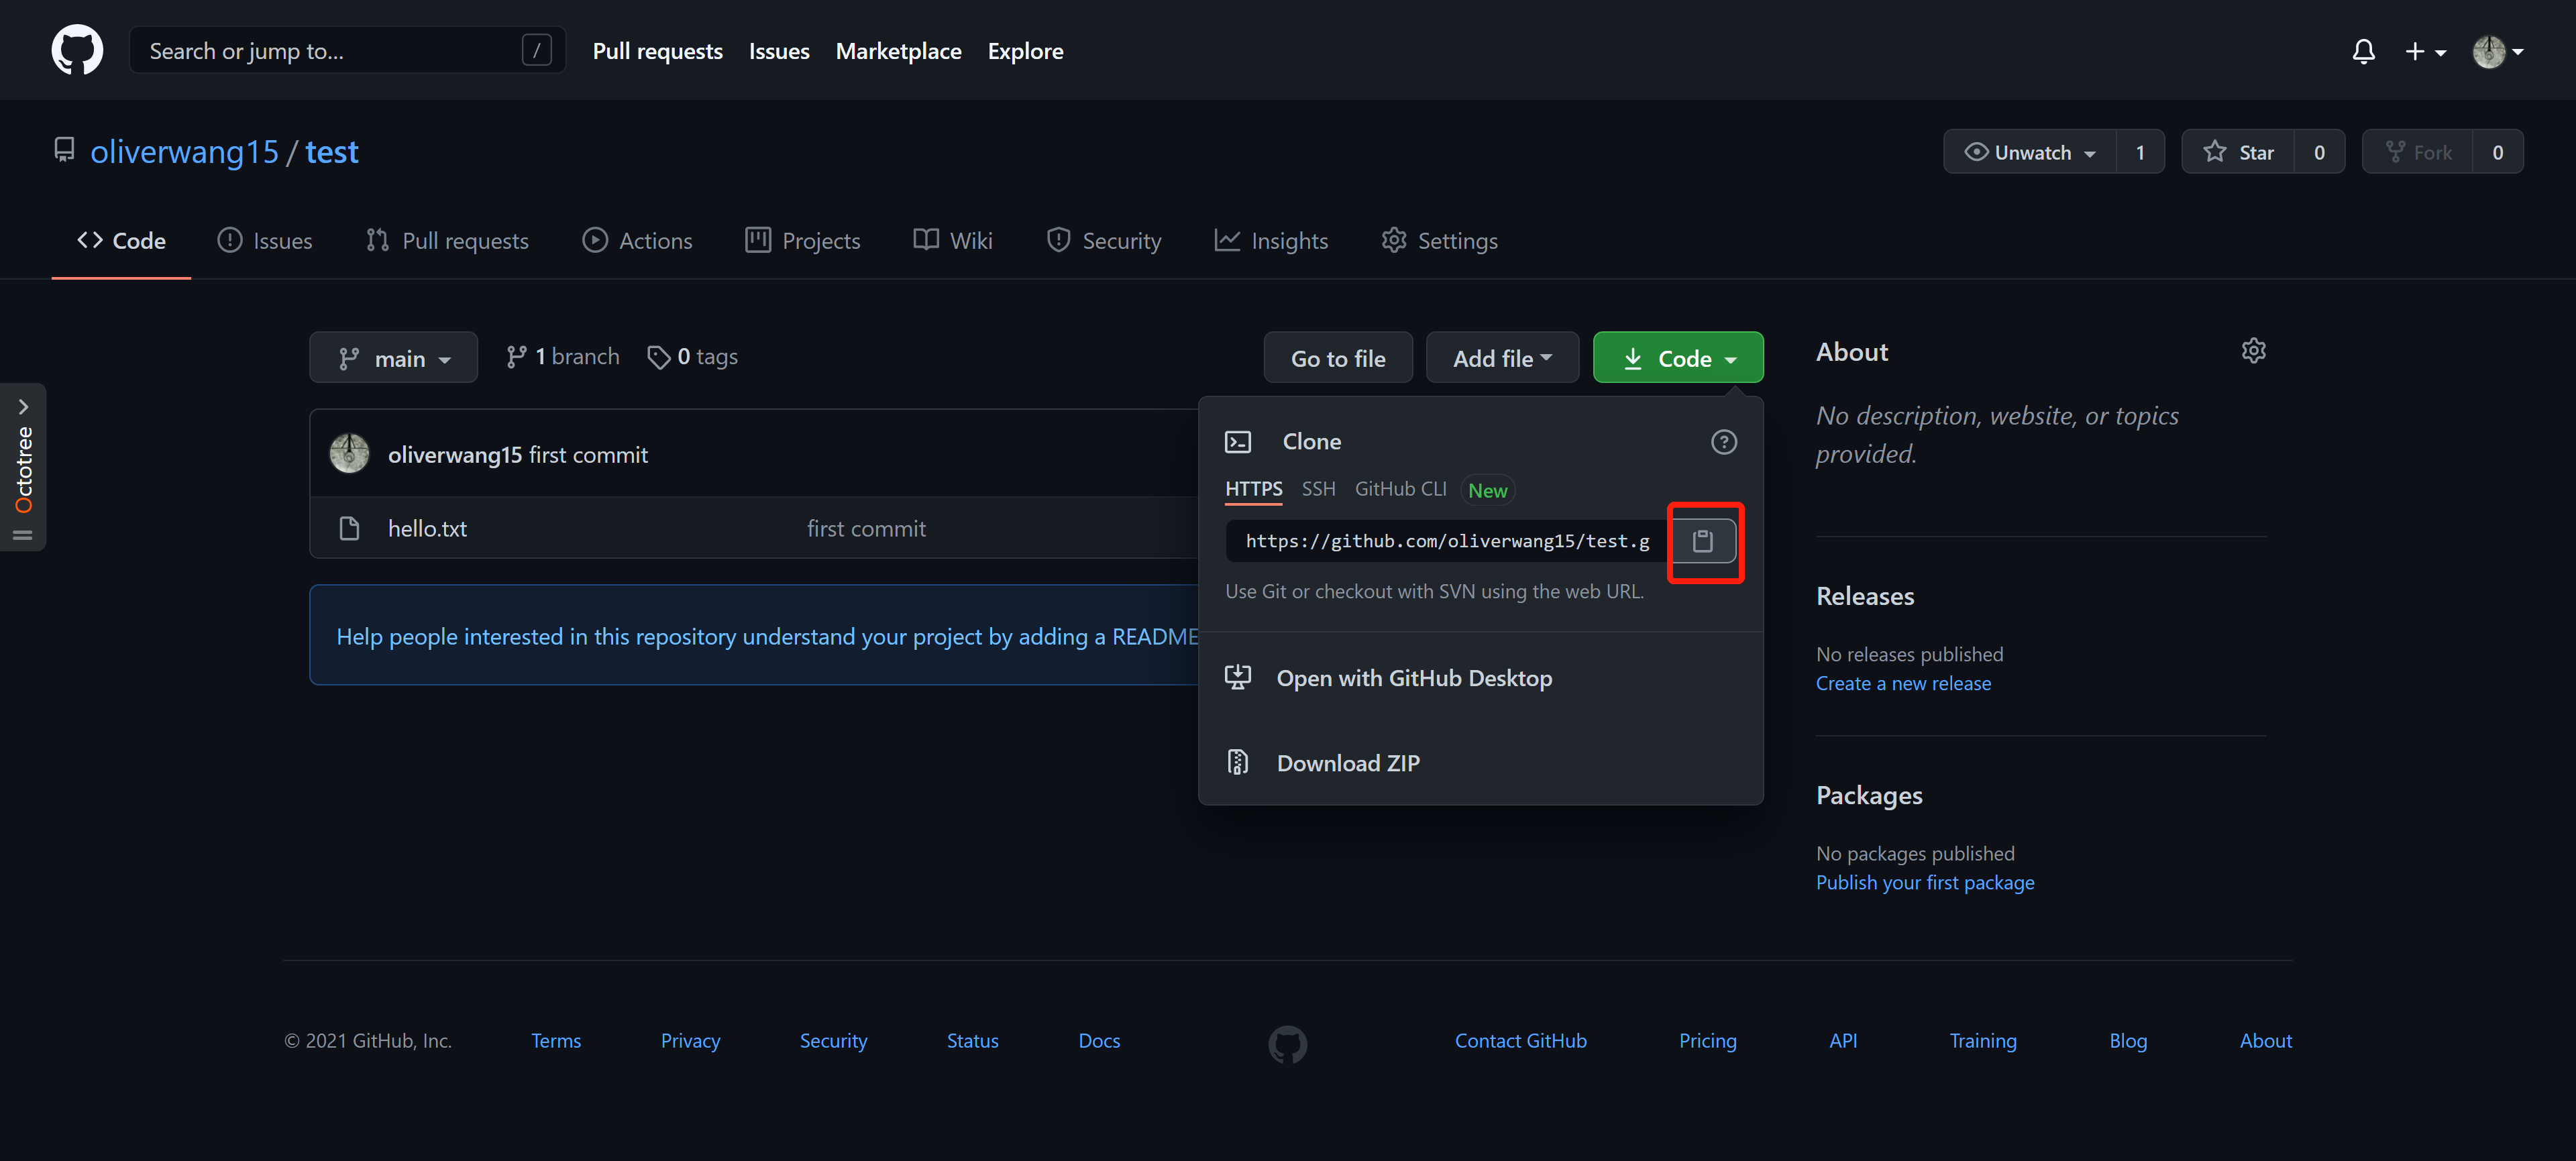This screenshot has width=2576, height=1161.
Task: Click Download ZIP
Action: pos(1348,763)
